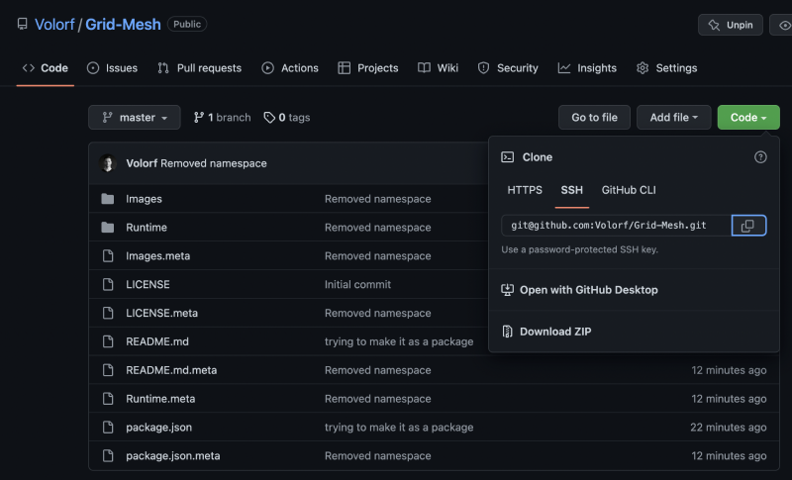Open the Runtime folder
Screen dimensions: 792x480
[x=147, y=228]
